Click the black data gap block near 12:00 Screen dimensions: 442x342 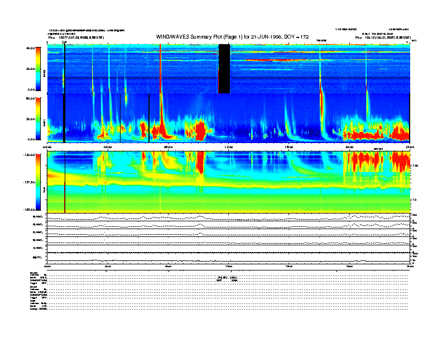[x=224, y=69]
